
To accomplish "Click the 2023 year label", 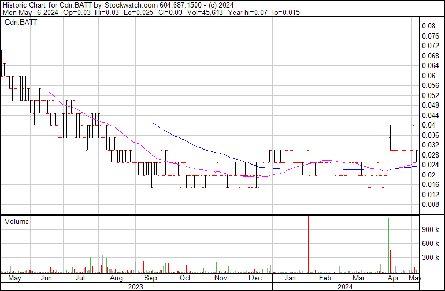I will [136, 287].
